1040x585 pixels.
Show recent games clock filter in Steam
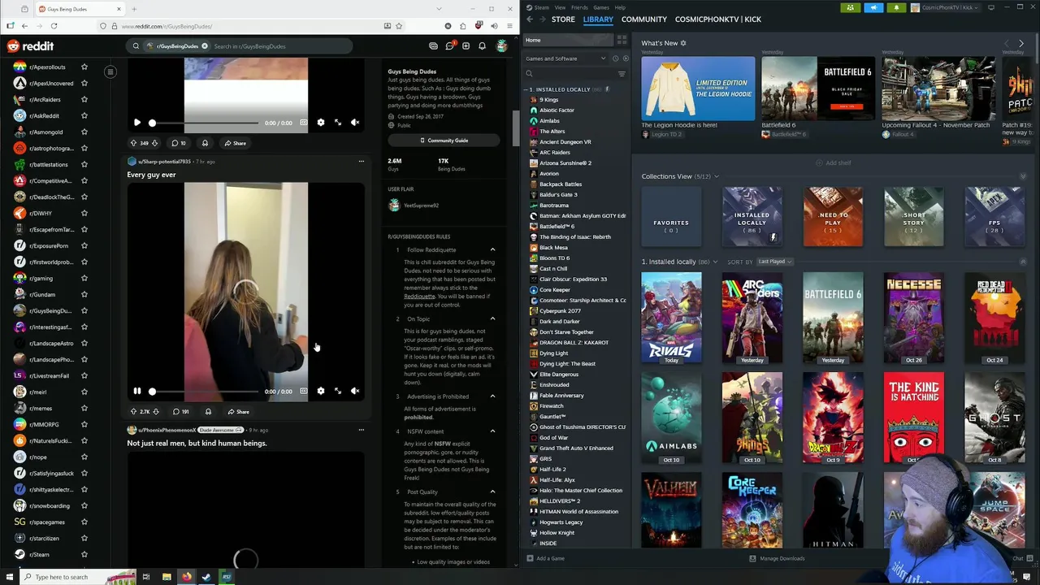615,58
